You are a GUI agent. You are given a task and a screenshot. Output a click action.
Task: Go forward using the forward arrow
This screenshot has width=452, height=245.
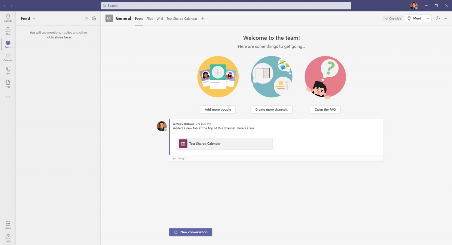[x=11, y=6]
